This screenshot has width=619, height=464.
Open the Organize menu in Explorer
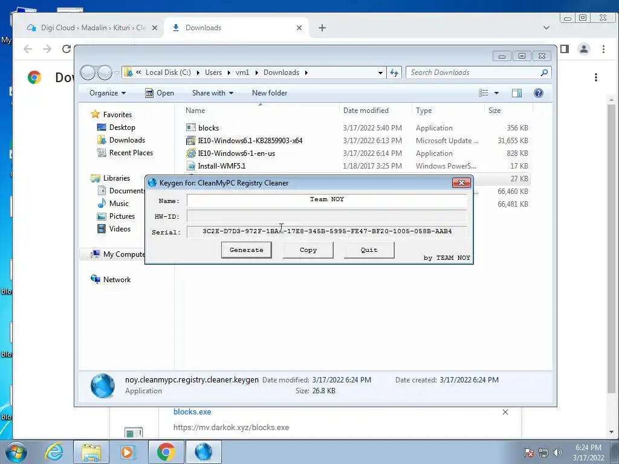click(108, 93)
